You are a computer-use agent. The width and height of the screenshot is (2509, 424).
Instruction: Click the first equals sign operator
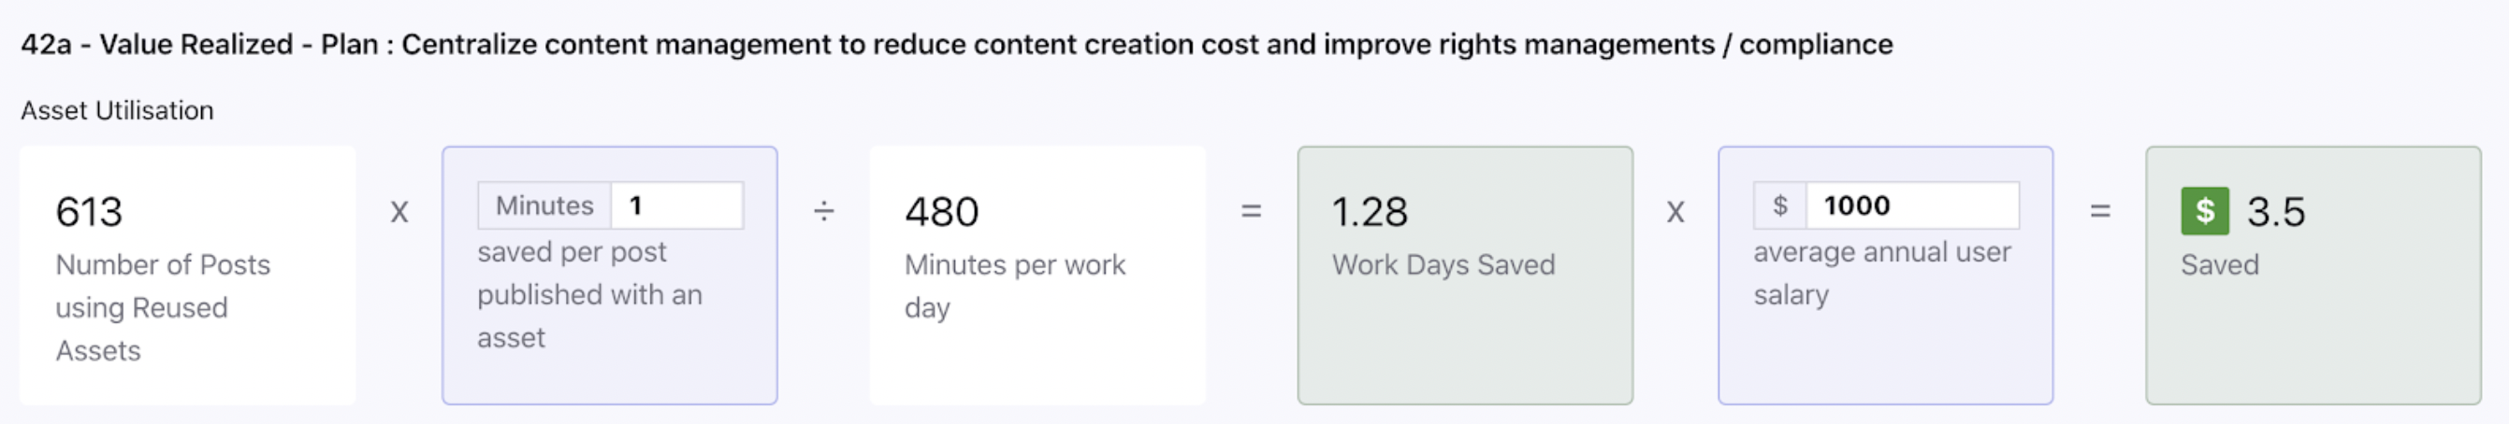[x=1252, y=211]
